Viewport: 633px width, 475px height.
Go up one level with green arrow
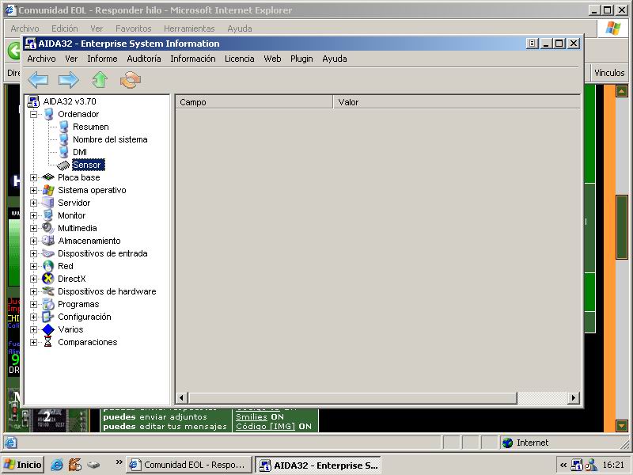(100, 80)
